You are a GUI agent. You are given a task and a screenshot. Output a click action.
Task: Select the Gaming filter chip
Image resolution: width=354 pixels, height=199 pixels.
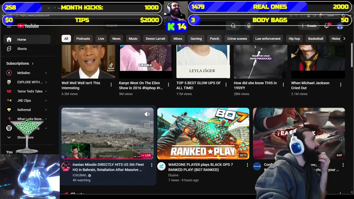pos(196,39)
